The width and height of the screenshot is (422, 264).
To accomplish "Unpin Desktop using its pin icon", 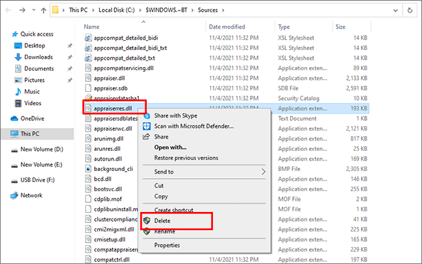I will pos(69,46).
